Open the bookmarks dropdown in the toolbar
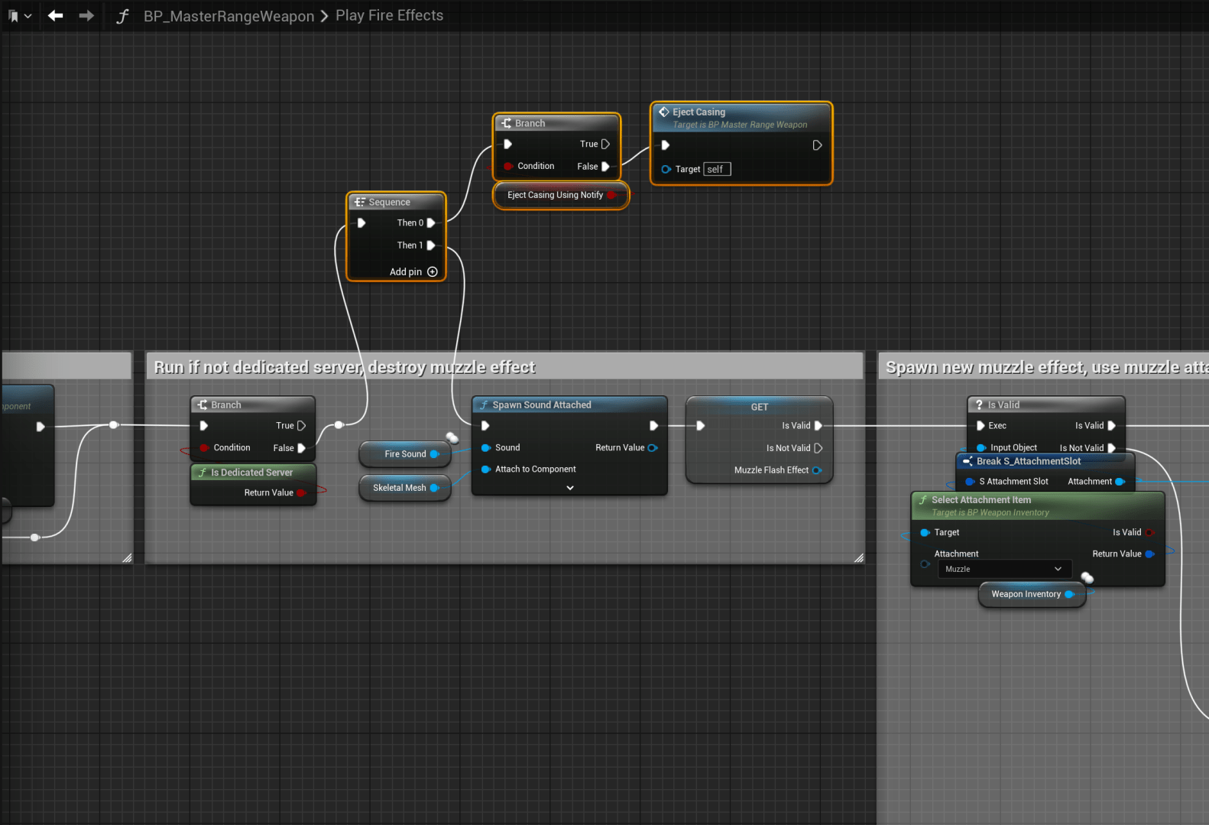This screenshot has width=1209, height=825. (20, 16)
